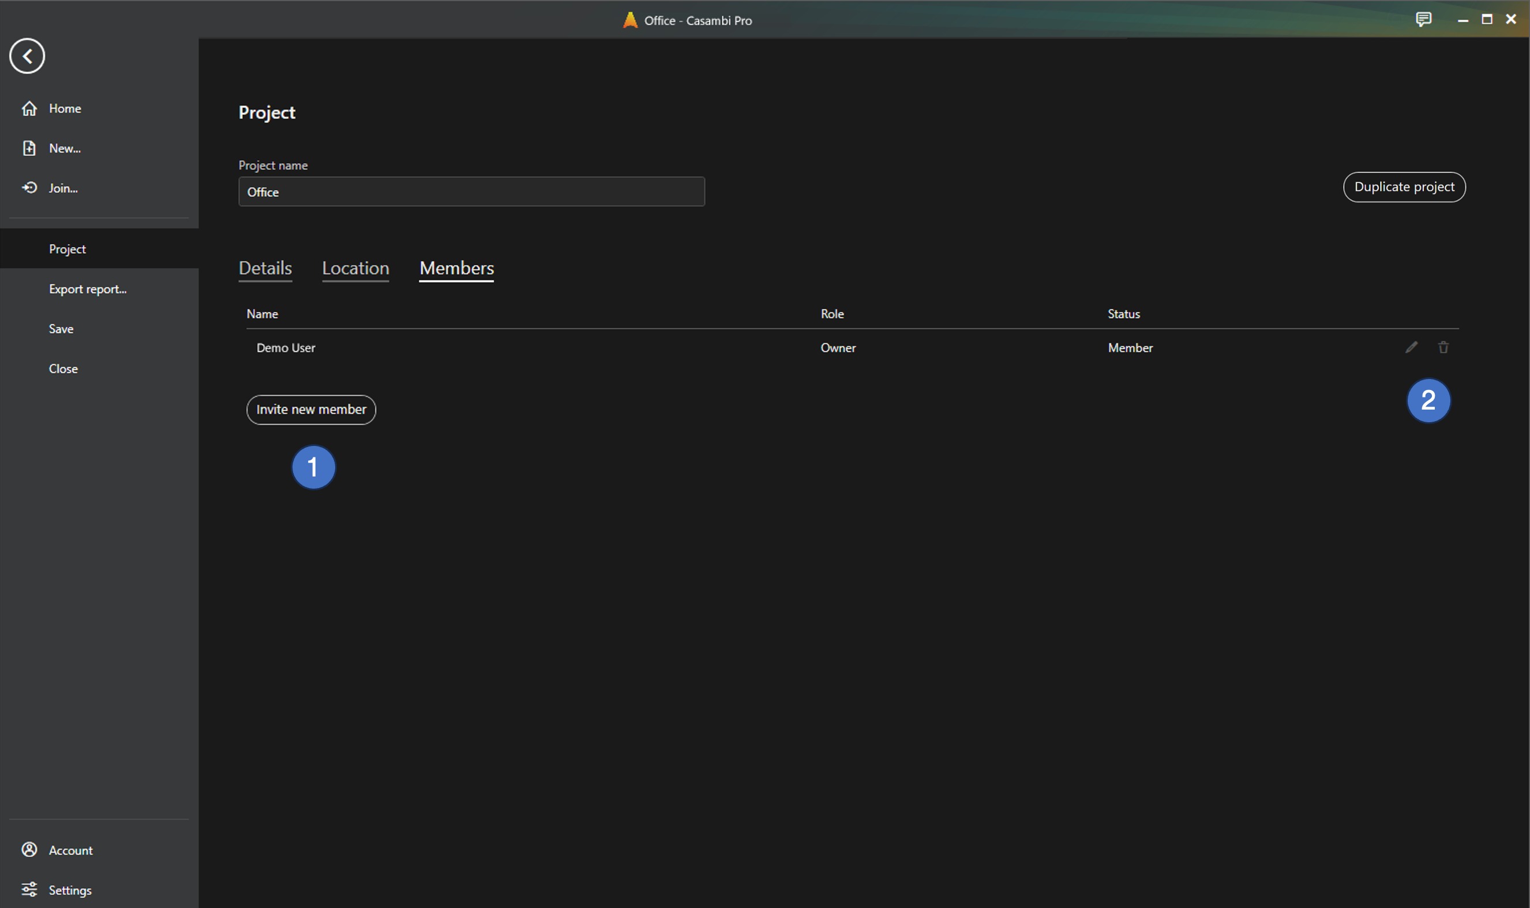Select Save in the sidebar menu
The height and width of the screenshot is (908, 1530).
pos(60,329)
